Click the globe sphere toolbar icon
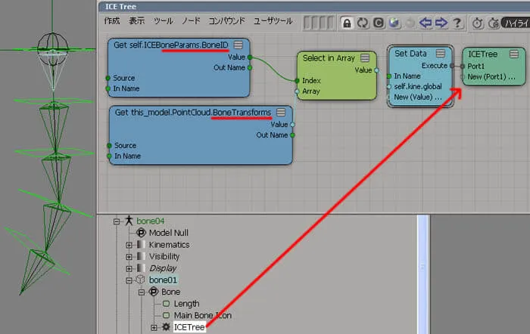Viewport: 530px width, 334px height. (394, 23)
